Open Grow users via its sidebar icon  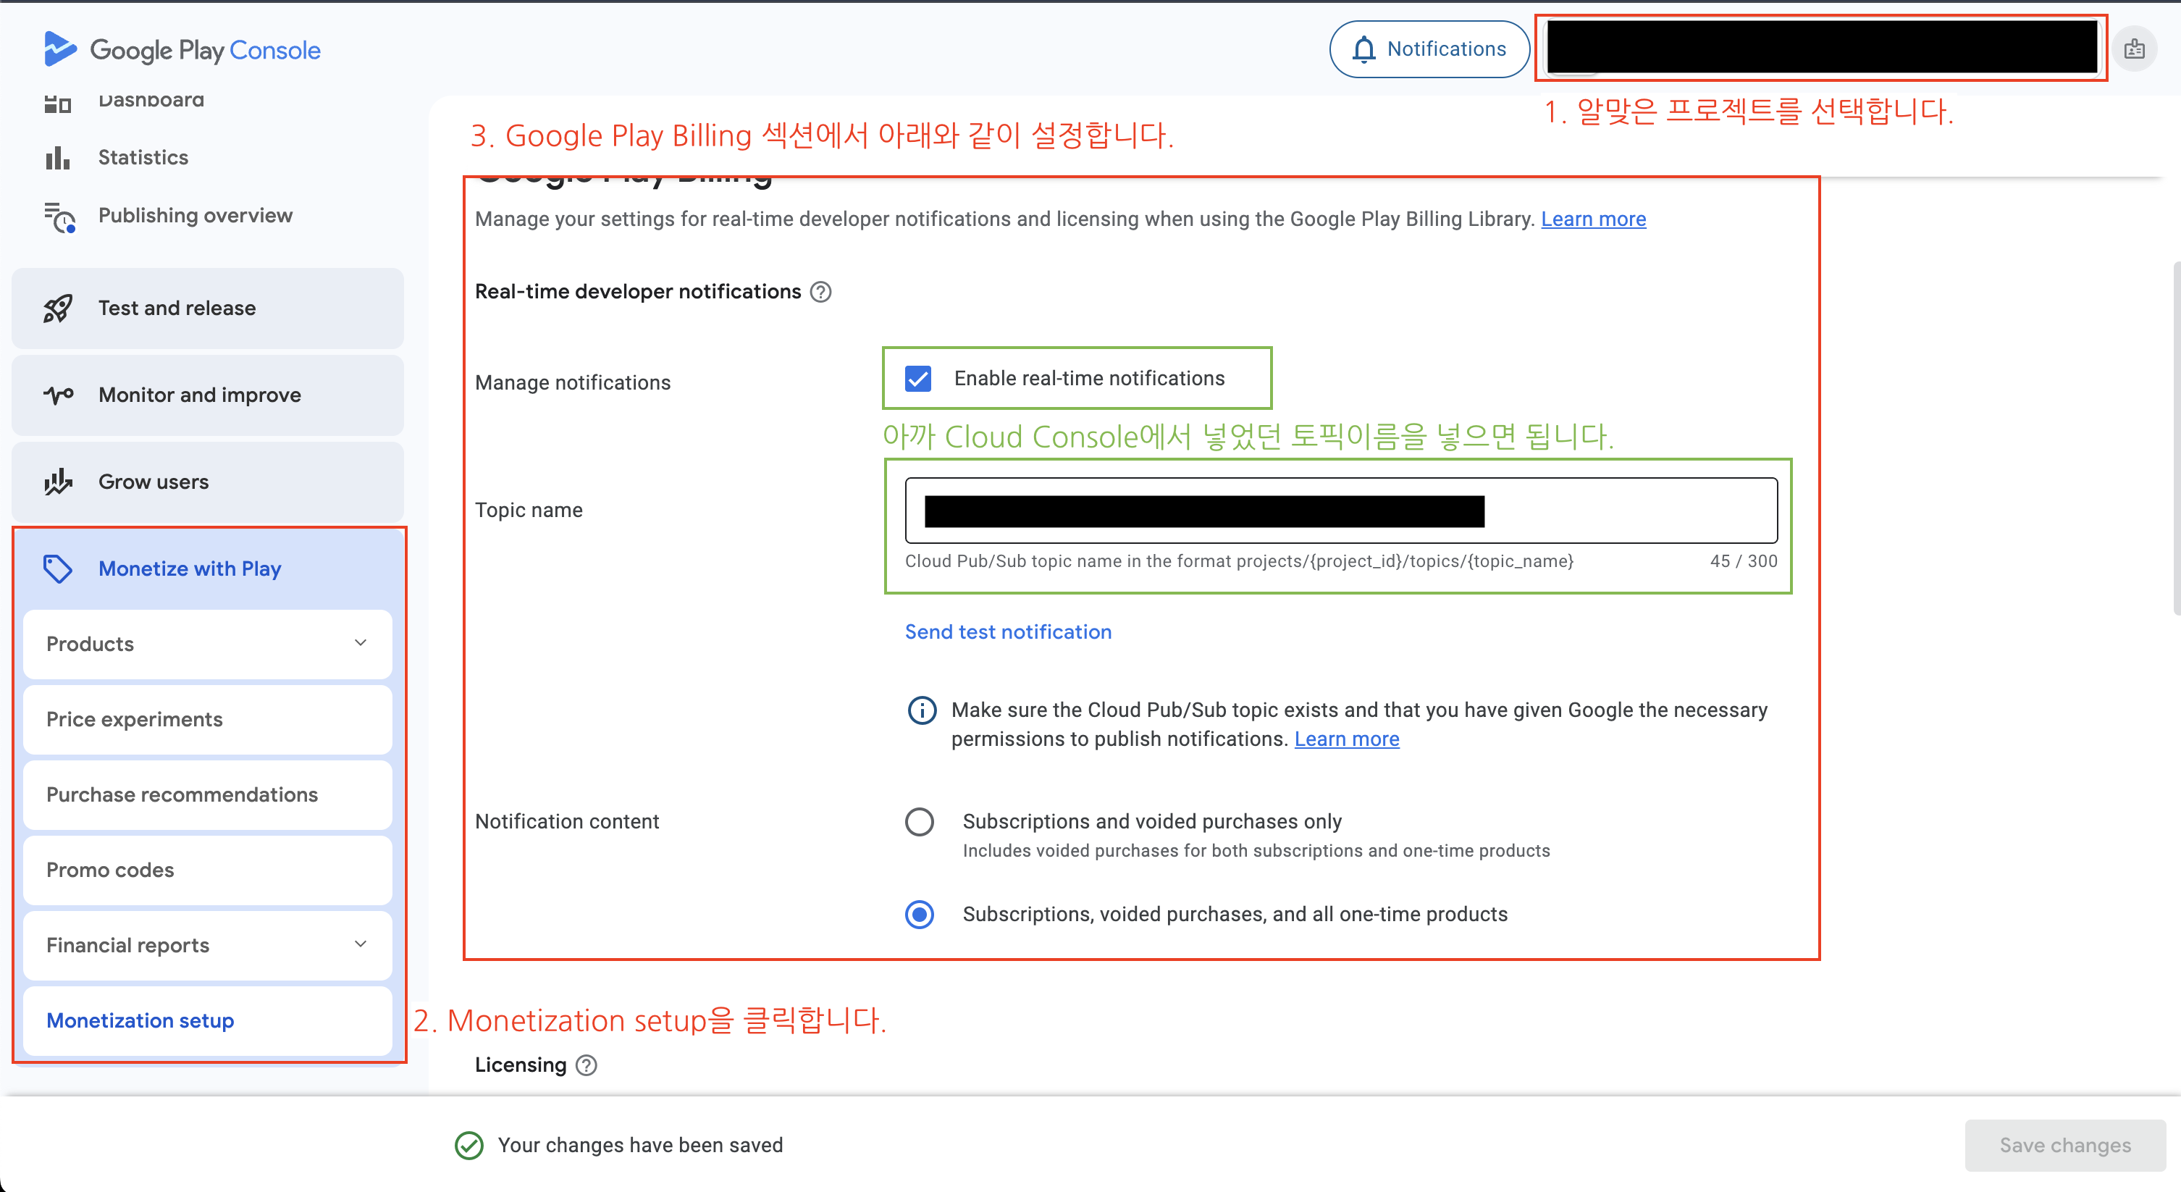tap(56, 482)
